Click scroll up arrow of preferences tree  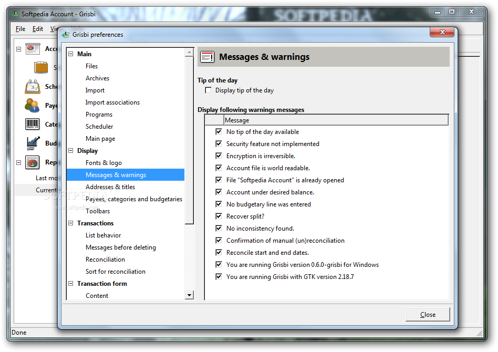click(189, 52)
